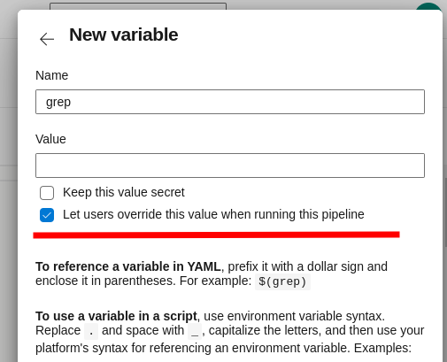Click the Name field containing grep
Viewport: 447px width, 362px height.
click(x=230, y=102)
